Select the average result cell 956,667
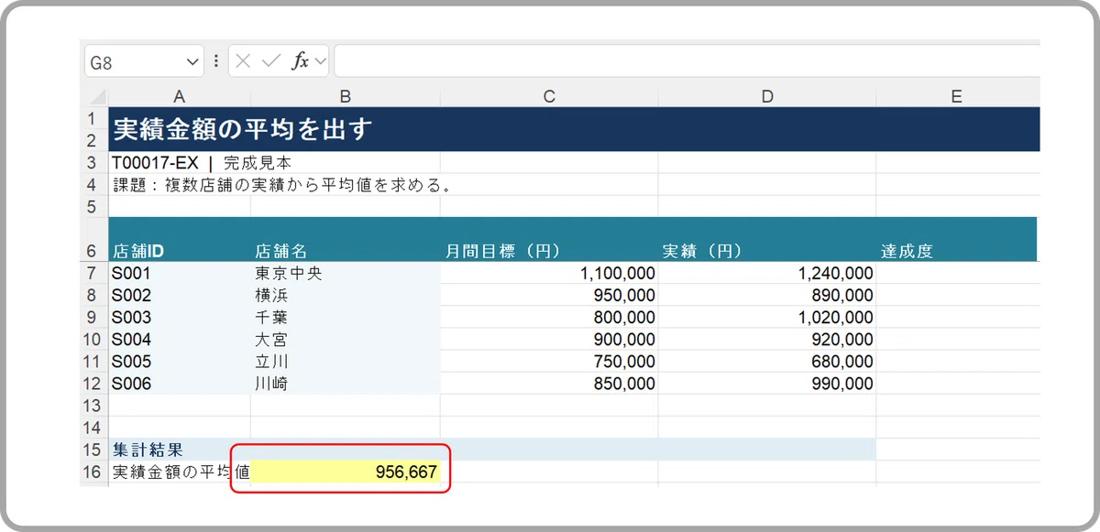 [345, 472]
